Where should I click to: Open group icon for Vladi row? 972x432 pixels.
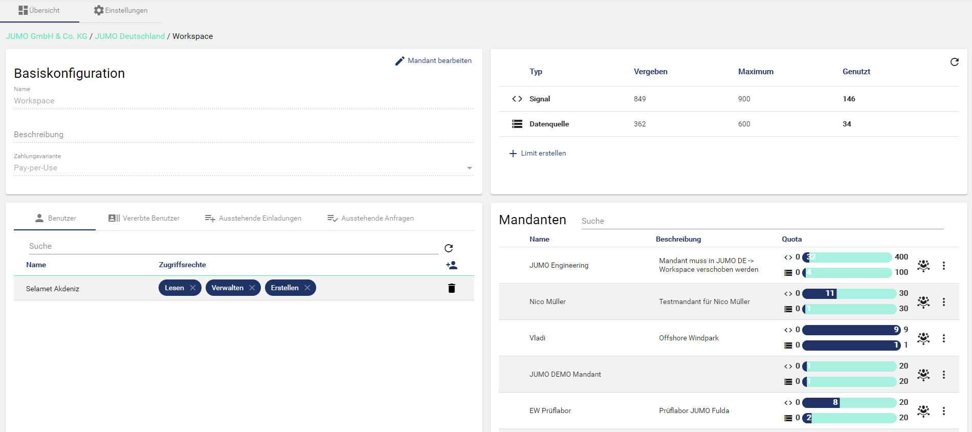[x=923, y=338]
